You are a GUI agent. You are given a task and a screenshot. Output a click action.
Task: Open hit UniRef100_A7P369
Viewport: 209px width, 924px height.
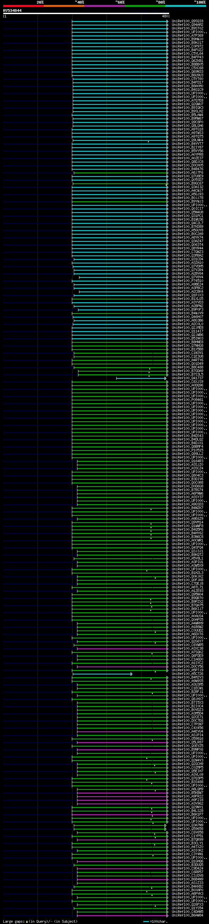click(x=187, y=35)
